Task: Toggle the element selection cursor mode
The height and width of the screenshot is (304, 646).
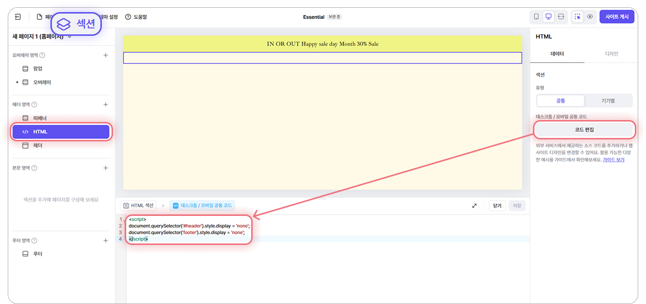Action: 578,16
